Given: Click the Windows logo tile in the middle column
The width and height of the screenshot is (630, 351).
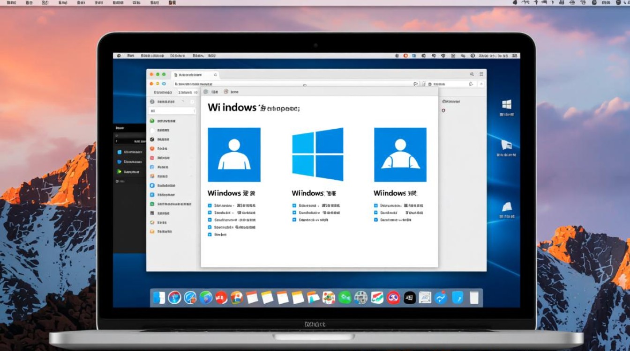Looking at the screenshot, I should pyautogui.click(x=318, y=154).
